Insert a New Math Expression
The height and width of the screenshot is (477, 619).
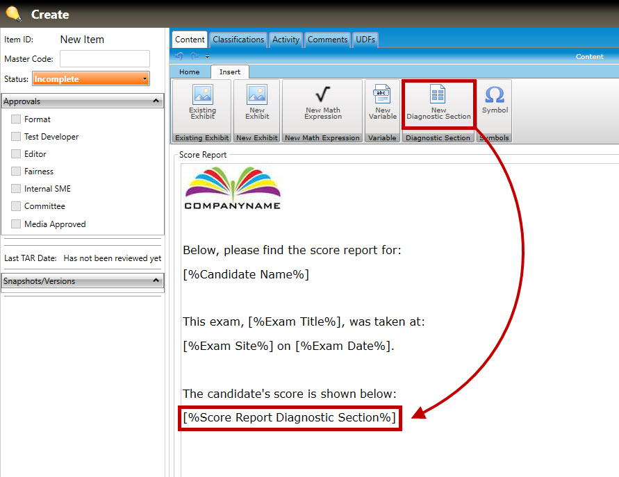[x=323, y=103]
